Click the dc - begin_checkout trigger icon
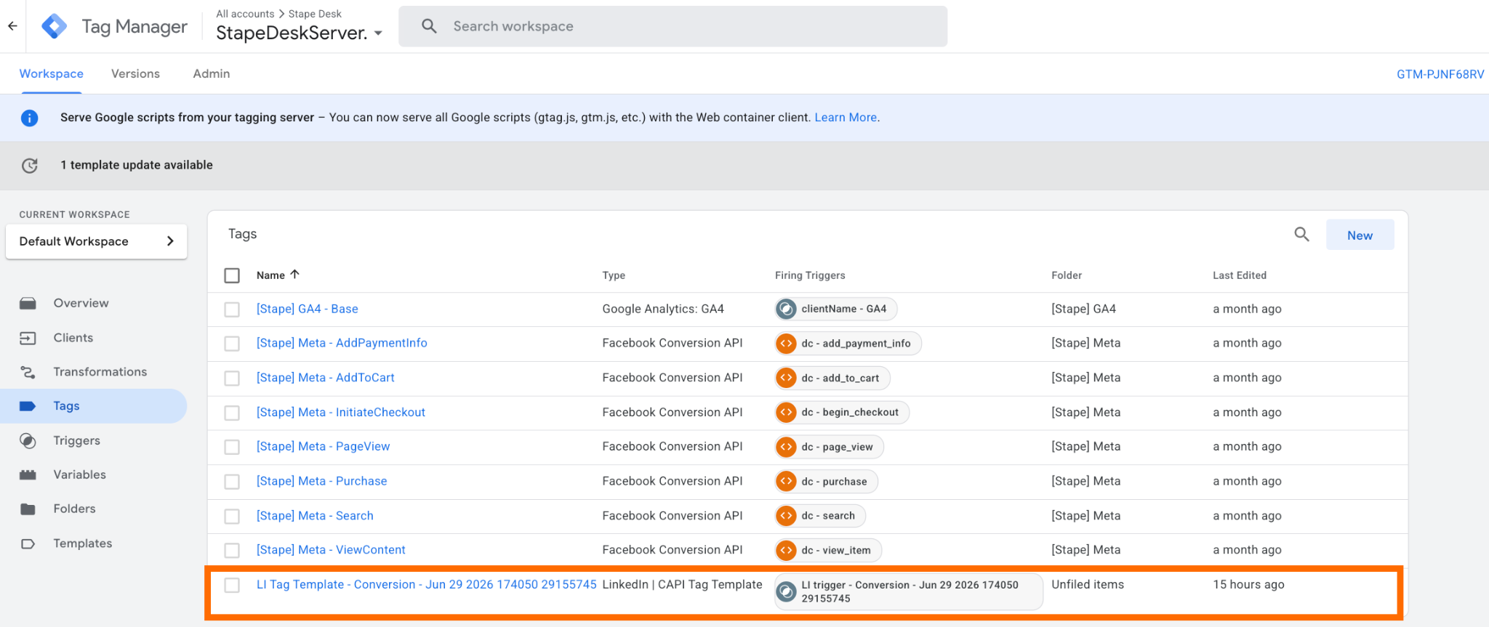 786,413
